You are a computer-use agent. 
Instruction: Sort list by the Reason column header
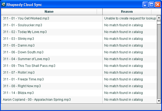(127, 12)
